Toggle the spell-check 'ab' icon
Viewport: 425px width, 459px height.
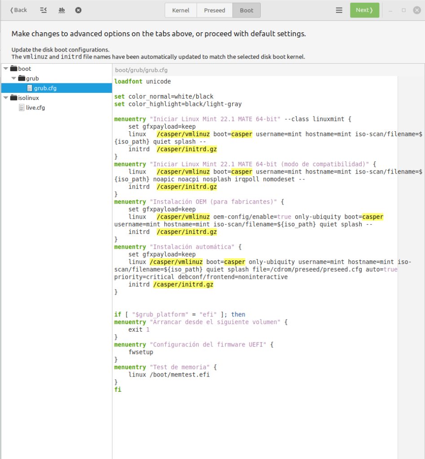coord(61,10)
